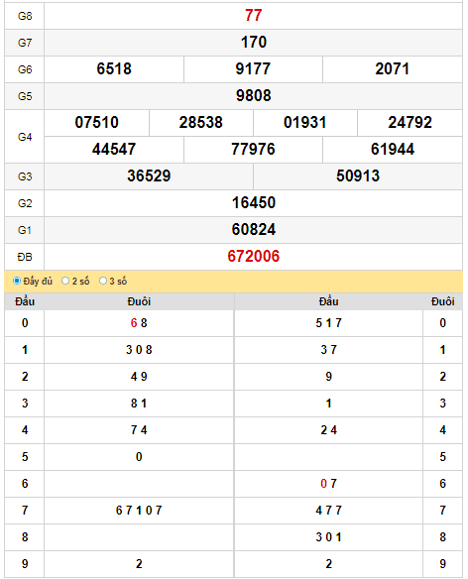Click the tail values "6 8" for head 0
468x579 pixels.
[139, 323]
